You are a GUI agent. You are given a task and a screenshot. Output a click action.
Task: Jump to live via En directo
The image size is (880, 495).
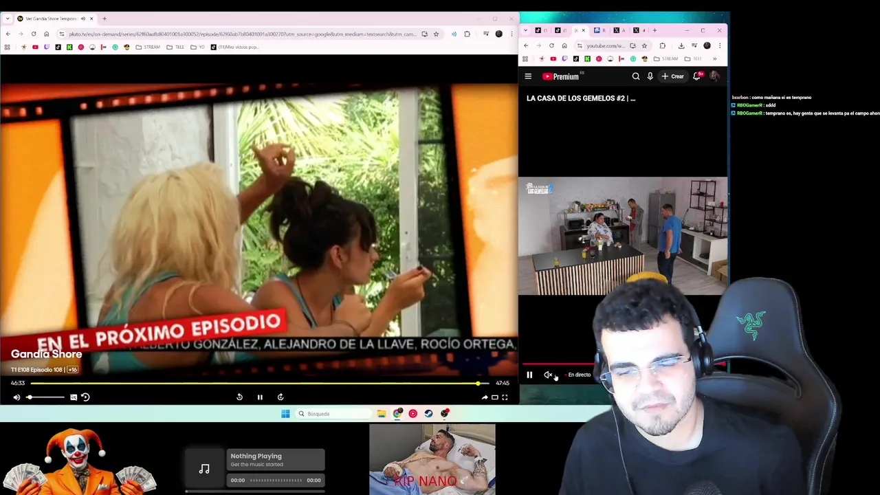(x=577, y=375)
